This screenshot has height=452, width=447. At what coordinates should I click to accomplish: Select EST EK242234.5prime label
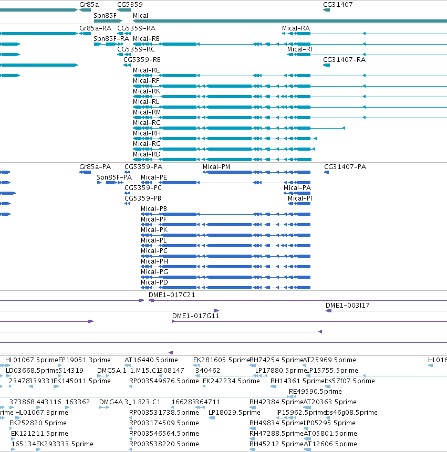231,381
